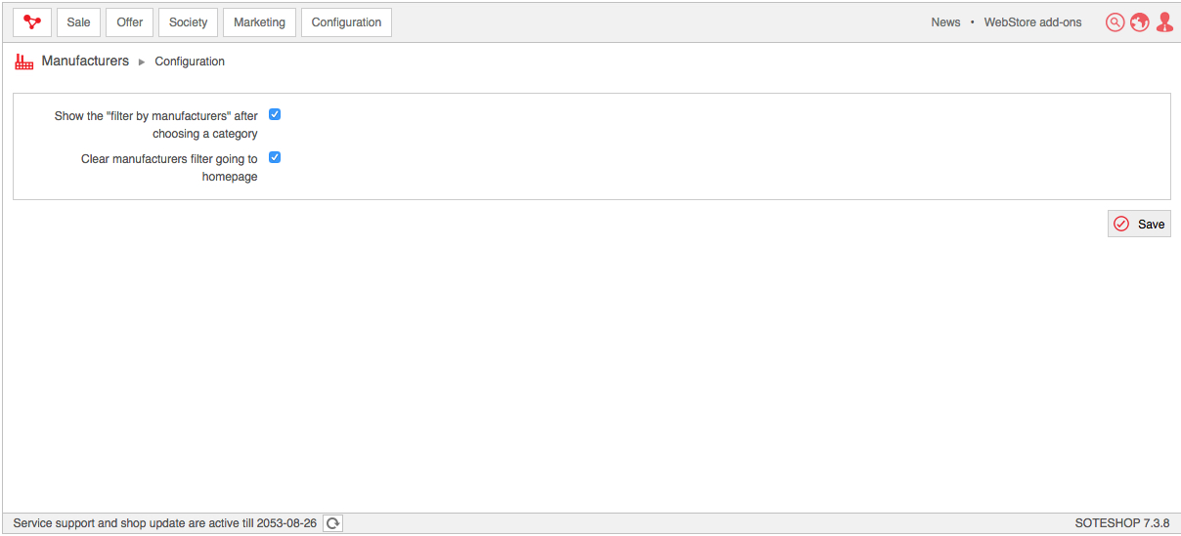Viewport: 1181px width, 536px height.
Task: Uncheck Clear manufacturers filter going to homepage
Action: point(275,157)
